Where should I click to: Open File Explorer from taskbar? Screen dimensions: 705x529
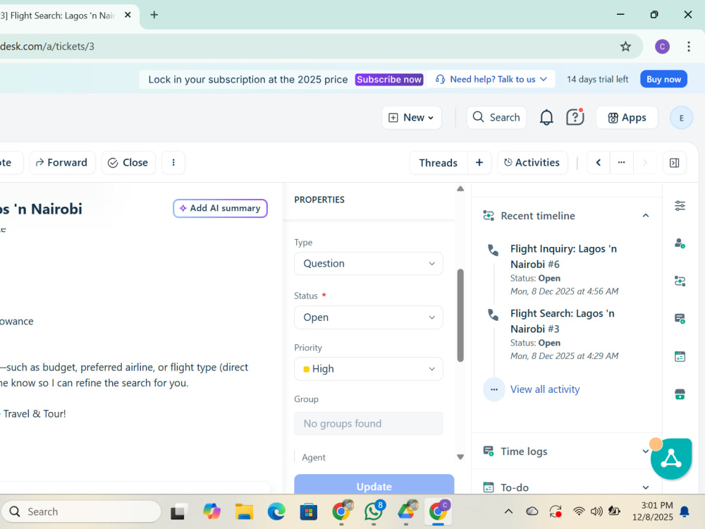pyautogui.click(x=244, y=511)
